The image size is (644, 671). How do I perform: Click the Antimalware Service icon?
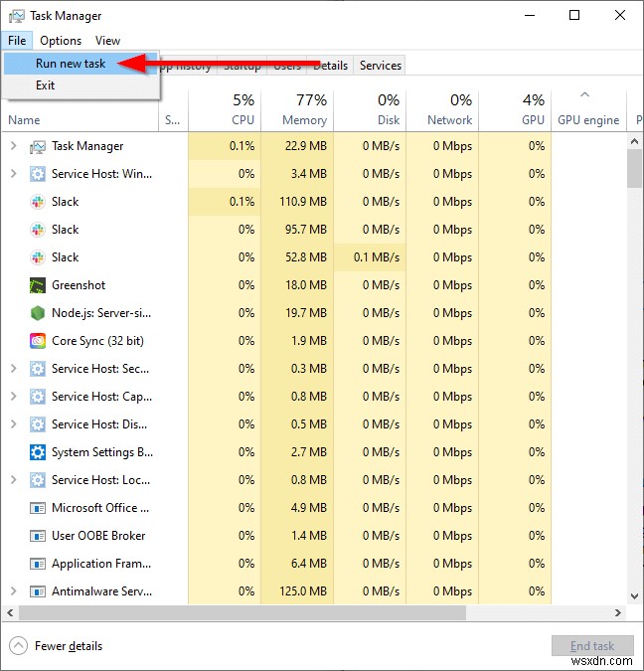click(x=38, y=591)
